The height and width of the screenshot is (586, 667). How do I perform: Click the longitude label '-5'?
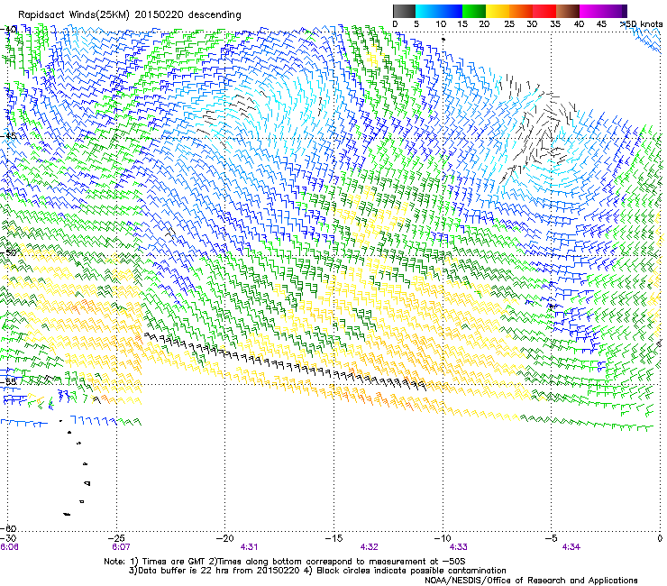coord(552,538)
